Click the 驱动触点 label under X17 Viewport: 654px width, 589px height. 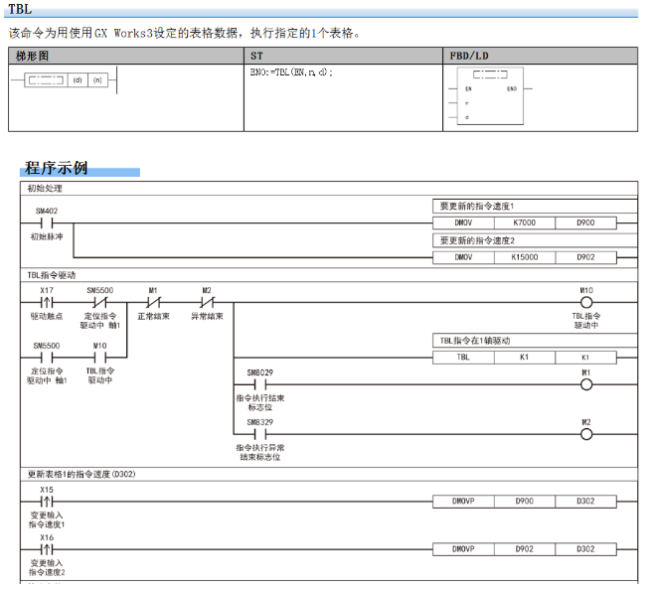[47, 317]
